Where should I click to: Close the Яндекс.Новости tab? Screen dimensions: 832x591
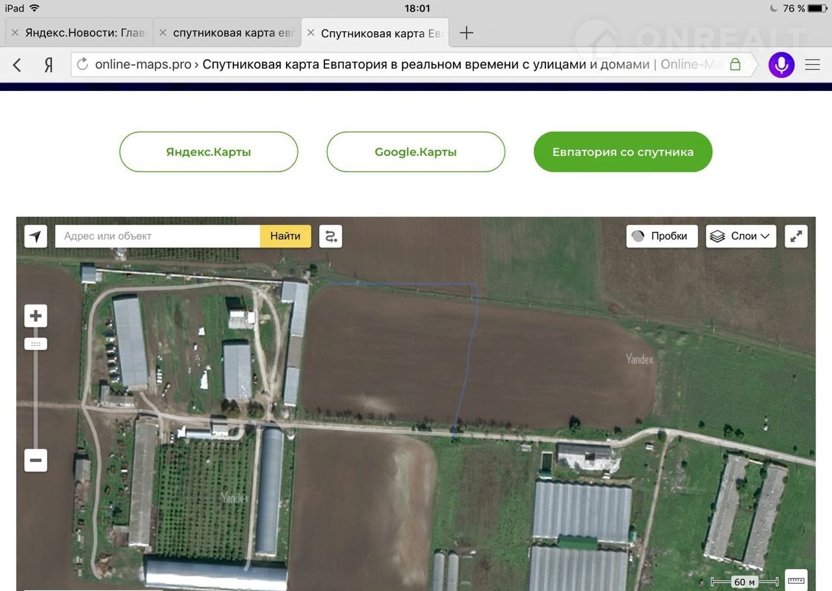pyautogui.click(x=15, y=32)
